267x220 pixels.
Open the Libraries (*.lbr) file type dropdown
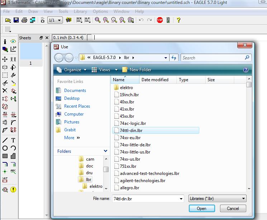pyautogui.click(x=218, y=199)
